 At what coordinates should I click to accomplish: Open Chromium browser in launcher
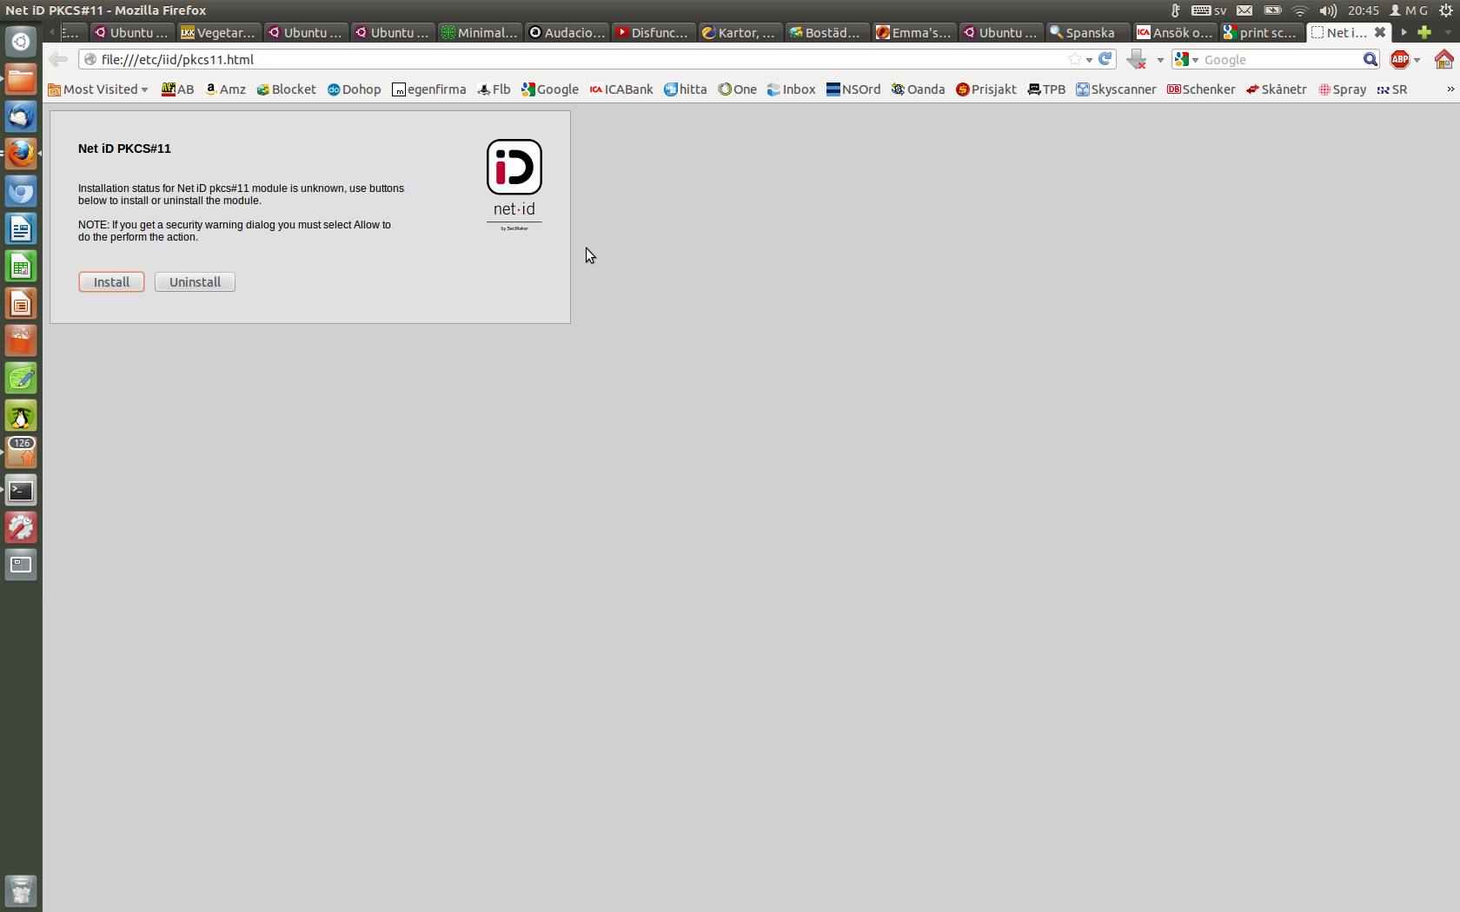tap(21, 191)
